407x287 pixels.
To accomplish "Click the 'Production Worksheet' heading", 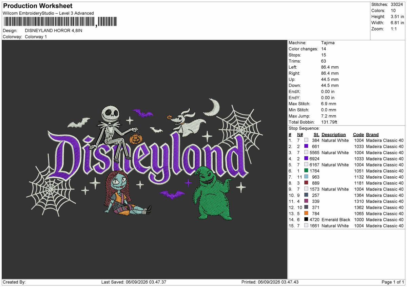I will click(x=38, y=6).
